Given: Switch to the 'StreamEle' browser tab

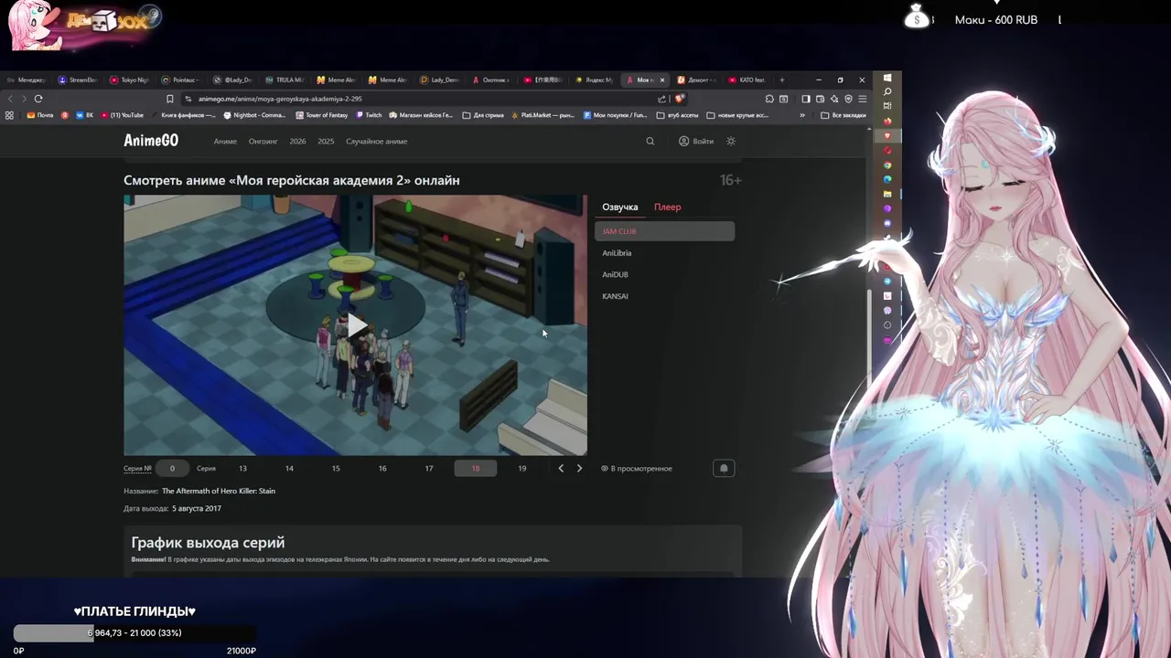Looking at the screenshot, I should click(78, 80).
